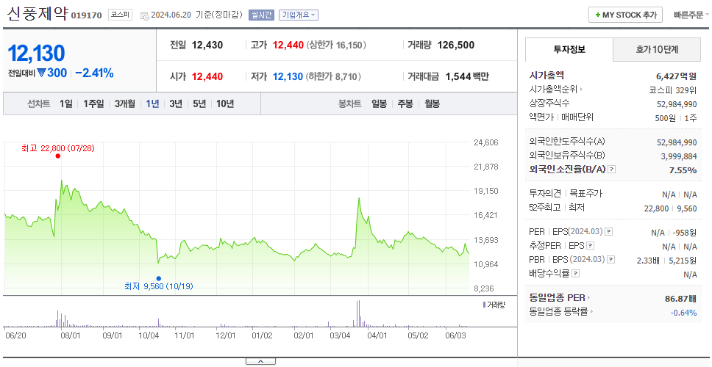Viewport: 712px width, 367px height.
Task: Click the current price 12,130
Action: point(36,54)
